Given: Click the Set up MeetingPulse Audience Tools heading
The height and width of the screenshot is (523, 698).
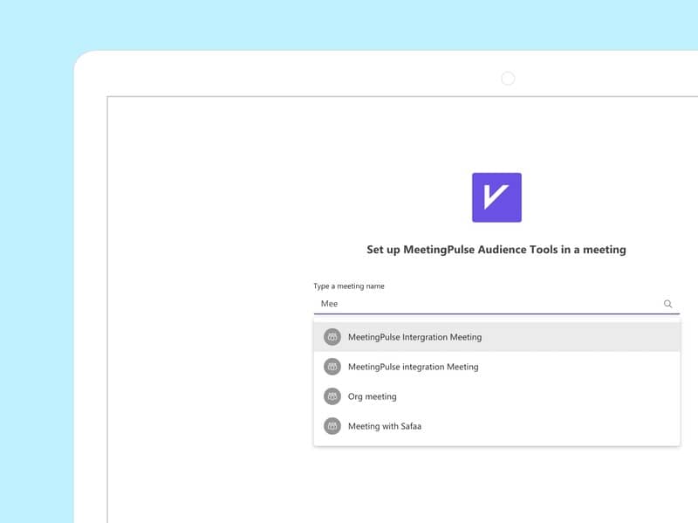Looking at the screenshot, I should click(x=496, y=249).
